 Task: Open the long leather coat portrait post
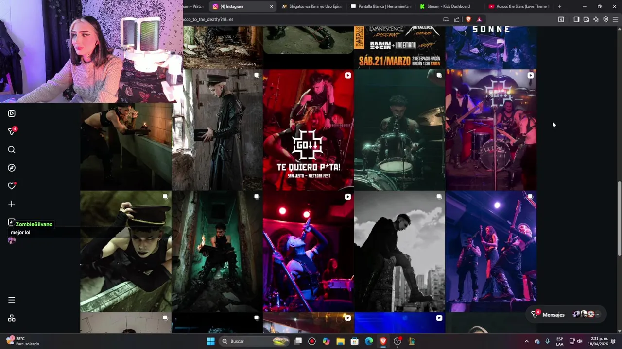[217, 130]
